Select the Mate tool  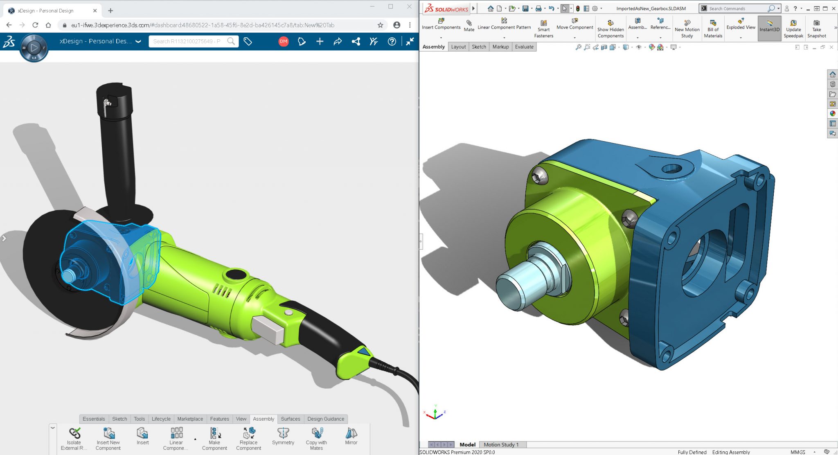tap(469, 25)
